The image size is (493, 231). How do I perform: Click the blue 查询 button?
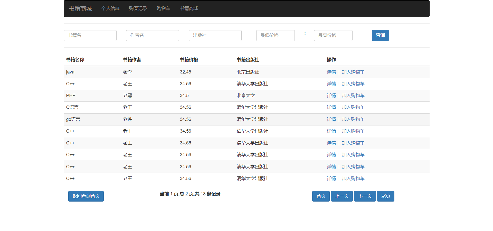(380, 35)
